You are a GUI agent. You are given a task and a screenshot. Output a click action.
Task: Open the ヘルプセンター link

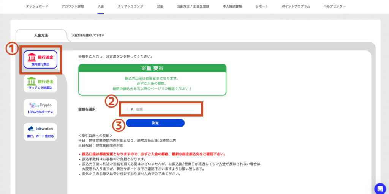pyautogui.click(x=335, y=6)
